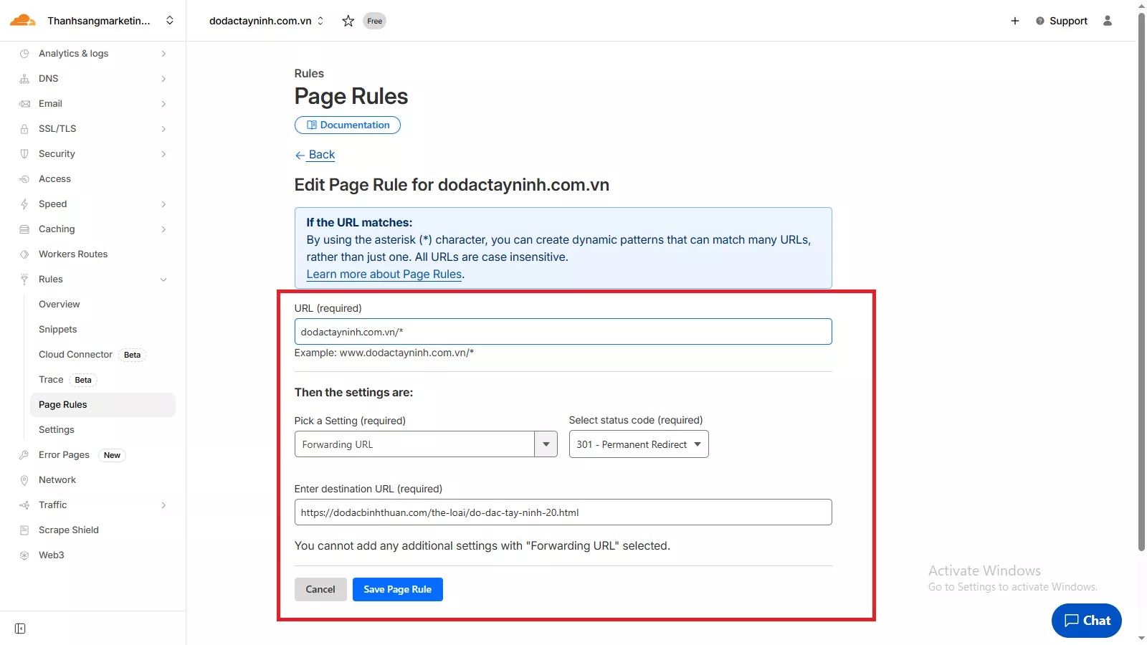The width and height of the screenshot is (1147, 645).
Task: Expand the Caching sidebar section
Action: (163, 229)
